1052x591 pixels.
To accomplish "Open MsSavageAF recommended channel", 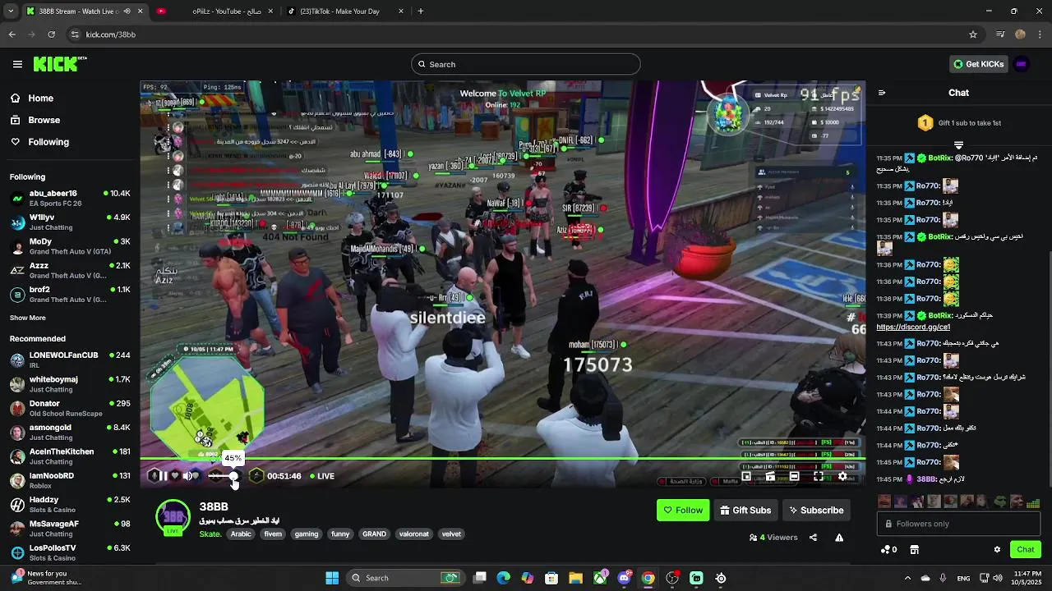I will click(x=69, y=528).
